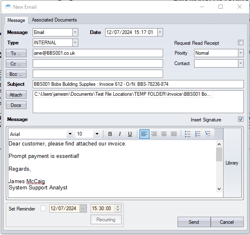
Task: Expand the Contact dropdown
Action: pyautogui.click(x=241, y=63)
